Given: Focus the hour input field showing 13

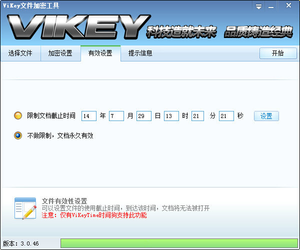Looking at the screenshot, I should tap(171, 116).
